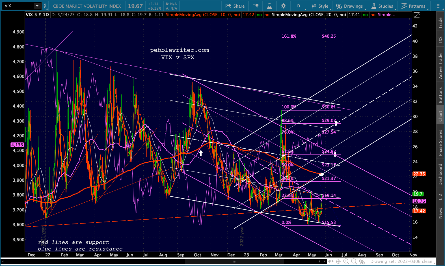Open the Drawings menu
445x266 pixels.
(349, 6)
